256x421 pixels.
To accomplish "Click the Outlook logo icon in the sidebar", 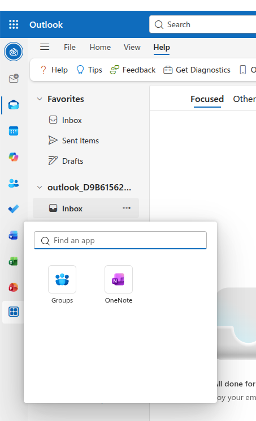I will point(14,52).
